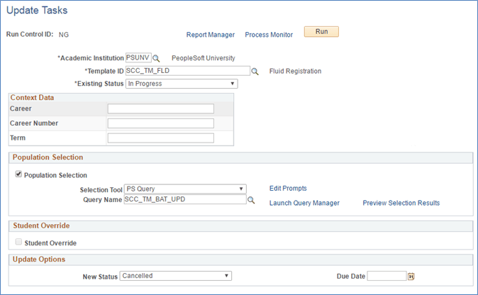Click the 'Student Override' section header

[x=41, y=226]
